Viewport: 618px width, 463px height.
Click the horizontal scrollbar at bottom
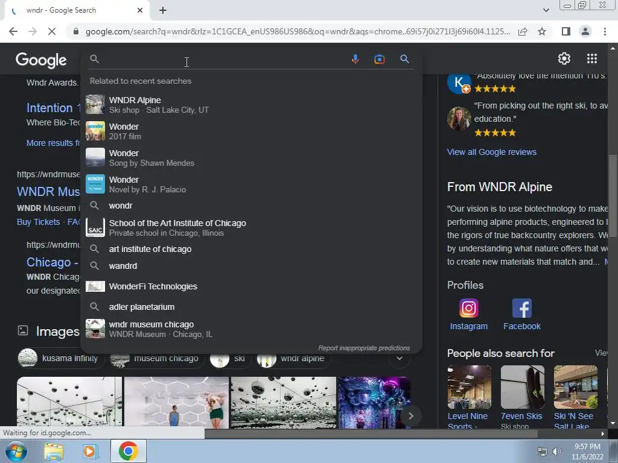[371, 433]
